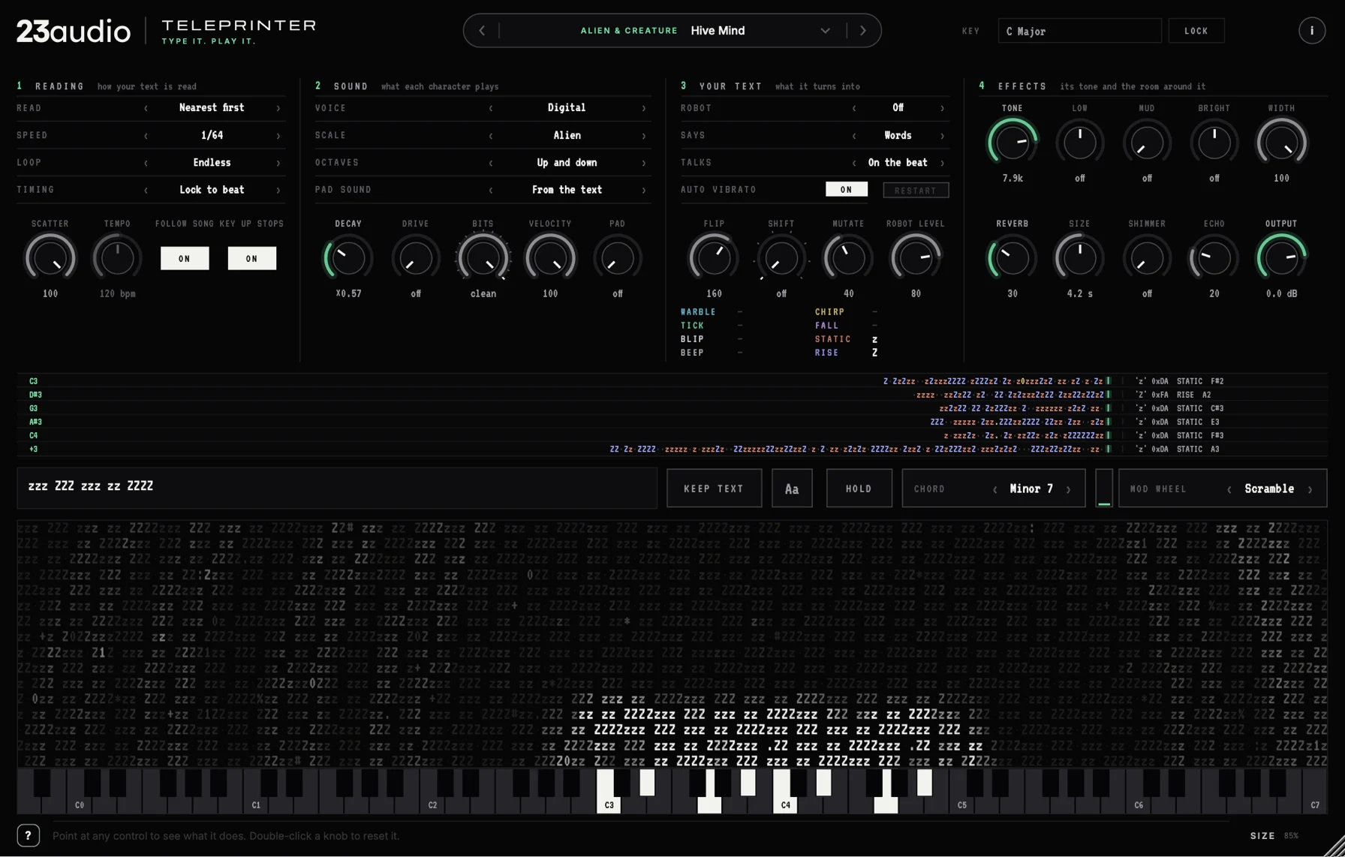Click the OUTPUT knob
Screen dimensions: 1345x857
[x=1281, y=257]
